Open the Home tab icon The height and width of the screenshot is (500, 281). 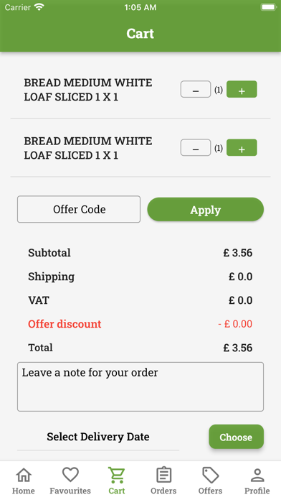[24, 475]
